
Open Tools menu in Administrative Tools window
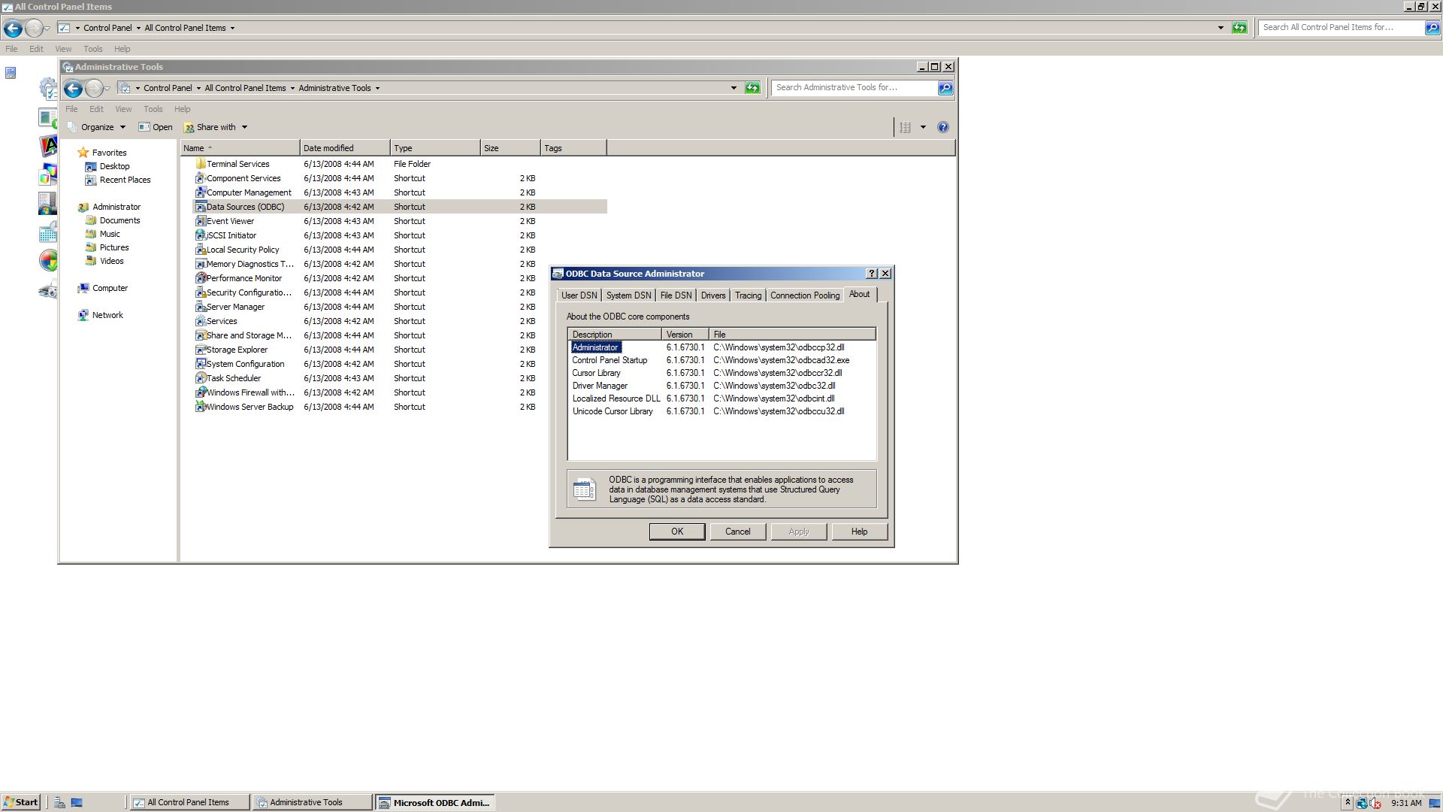coord(153,109)
